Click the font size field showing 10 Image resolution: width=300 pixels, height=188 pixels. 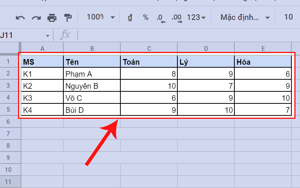[288, 17]
